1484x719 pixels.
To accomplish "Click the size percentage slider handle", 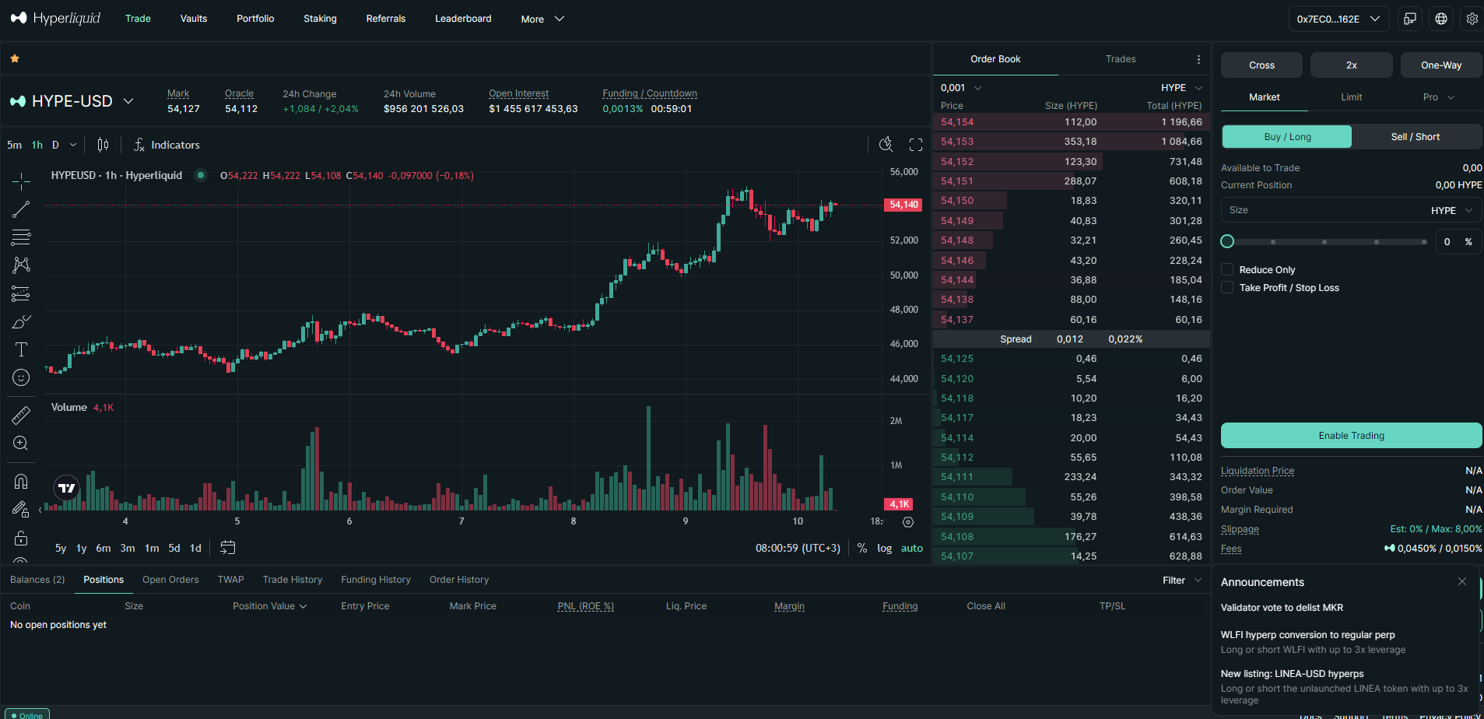I will point(1227,242).
